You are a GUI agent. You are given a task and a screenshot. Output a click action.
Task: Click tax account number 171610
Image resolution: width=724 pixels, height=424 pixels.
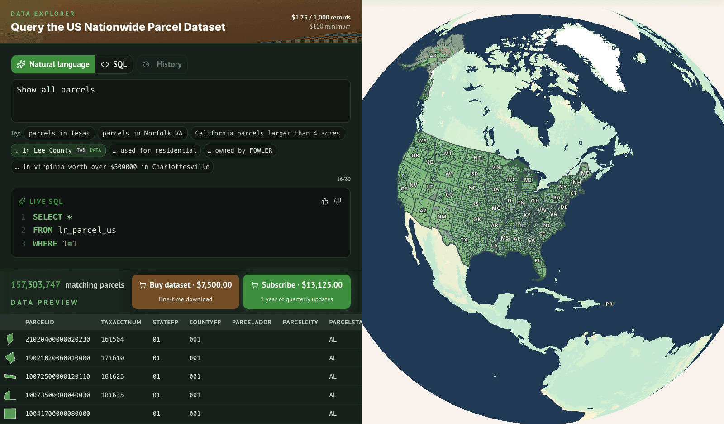(113, 358)
